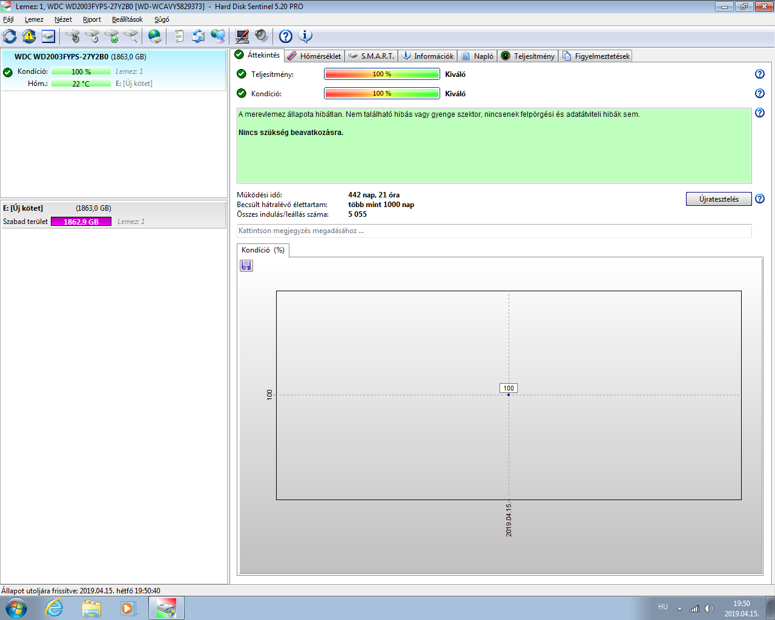Select the WDC WD2003FYPS-27Y2B0 disk entry
This screenshot has width=775, height=620.
pyautogui.click(x=113, y=70)
